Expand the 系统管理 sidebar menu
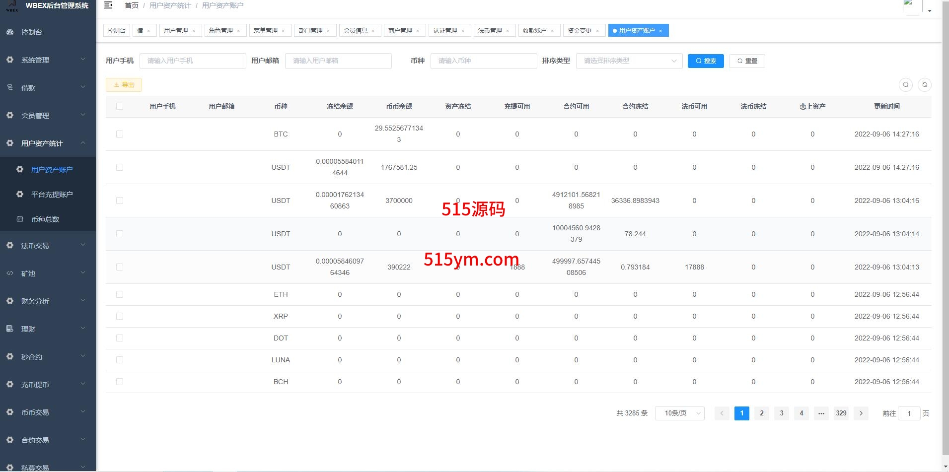Image resolution: width=949 pixels, height=472 pixels. coord(48,60)
